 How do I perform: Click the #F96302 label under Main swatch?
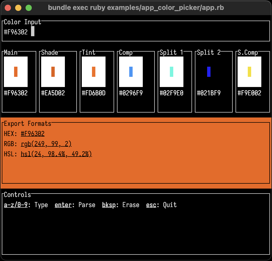pos(16,93)
